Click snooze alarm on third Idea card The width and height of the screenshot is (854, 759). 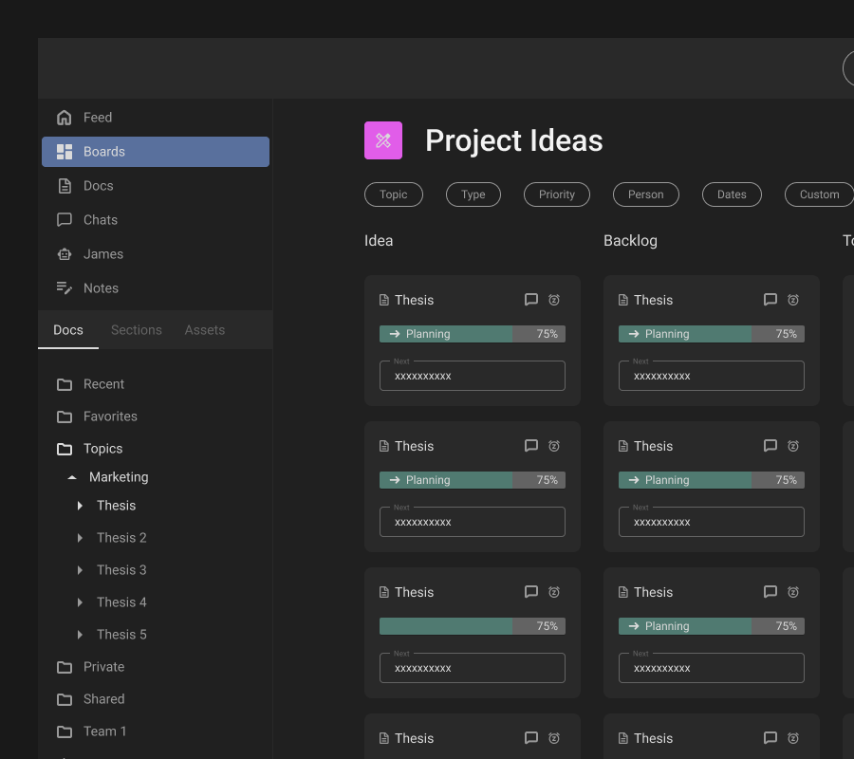tap(554, 592)
